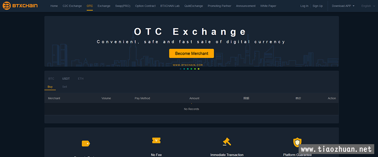Click the Platform Guarantee shield icon

[x=297, y=142]
